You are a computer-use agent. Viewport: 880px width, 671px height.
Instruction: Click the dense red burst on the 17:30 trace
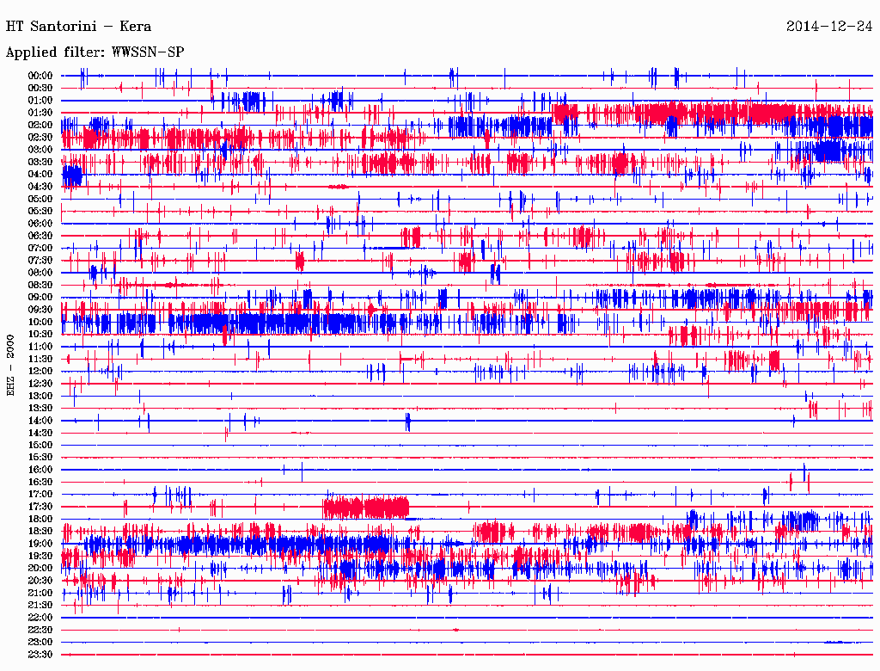coord(365,508)
